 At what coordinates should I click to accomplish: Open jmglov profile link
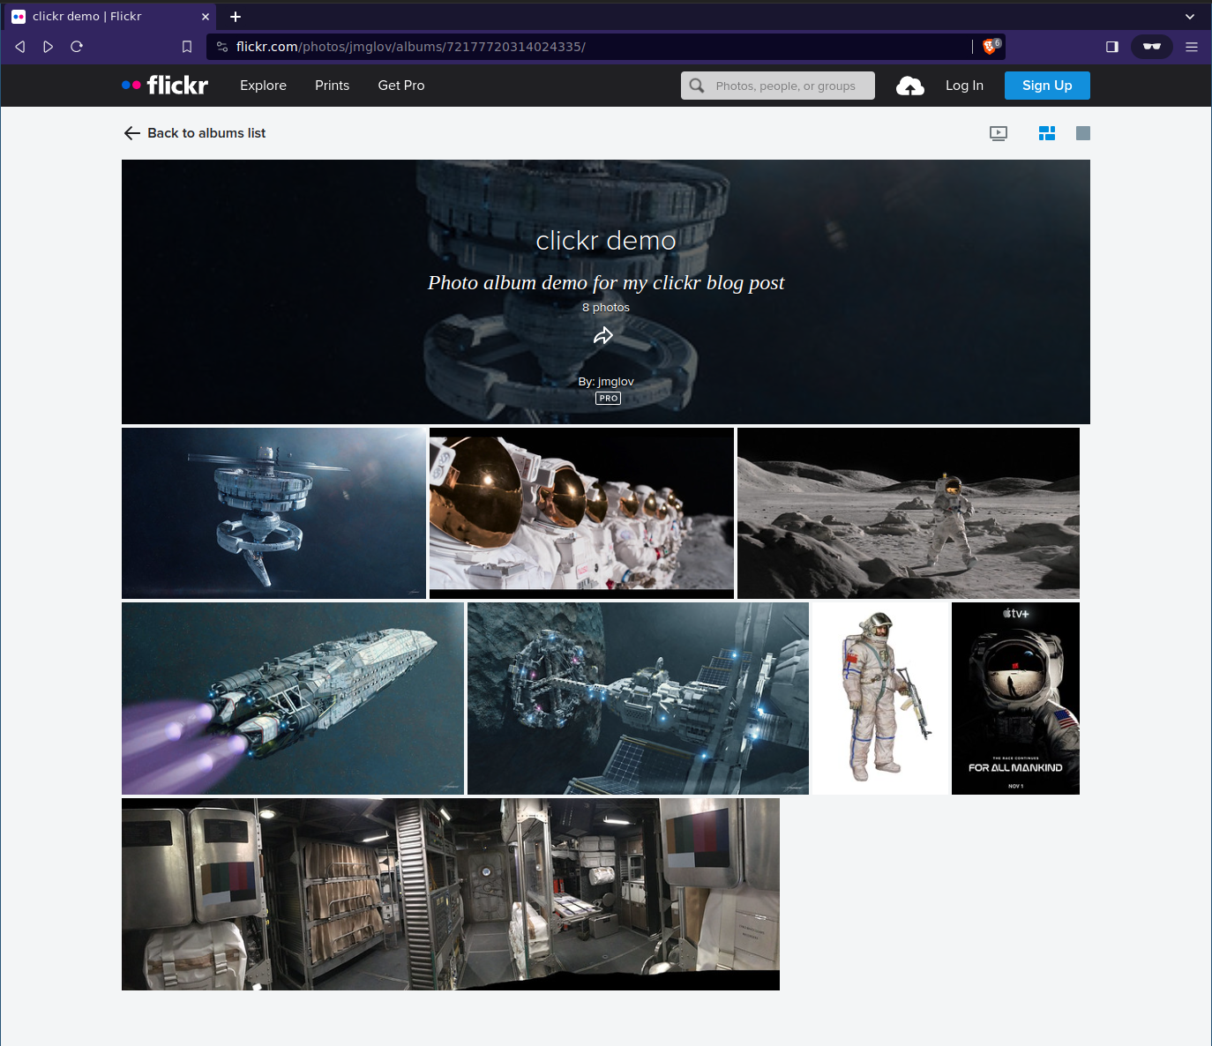(x=616, y=382)
